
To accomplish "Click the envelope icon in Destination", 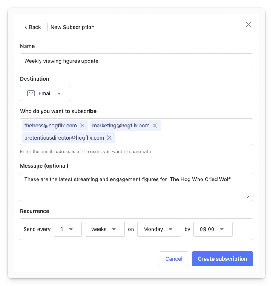I will coord(31,93).
